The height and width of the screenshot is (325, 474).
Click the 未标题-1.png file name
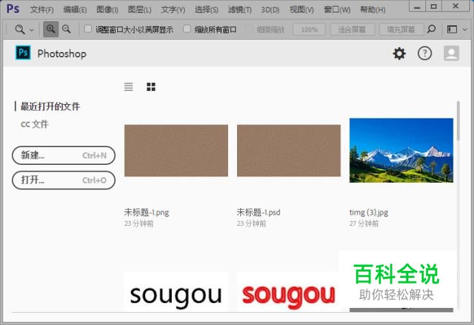tap(147, 212)
